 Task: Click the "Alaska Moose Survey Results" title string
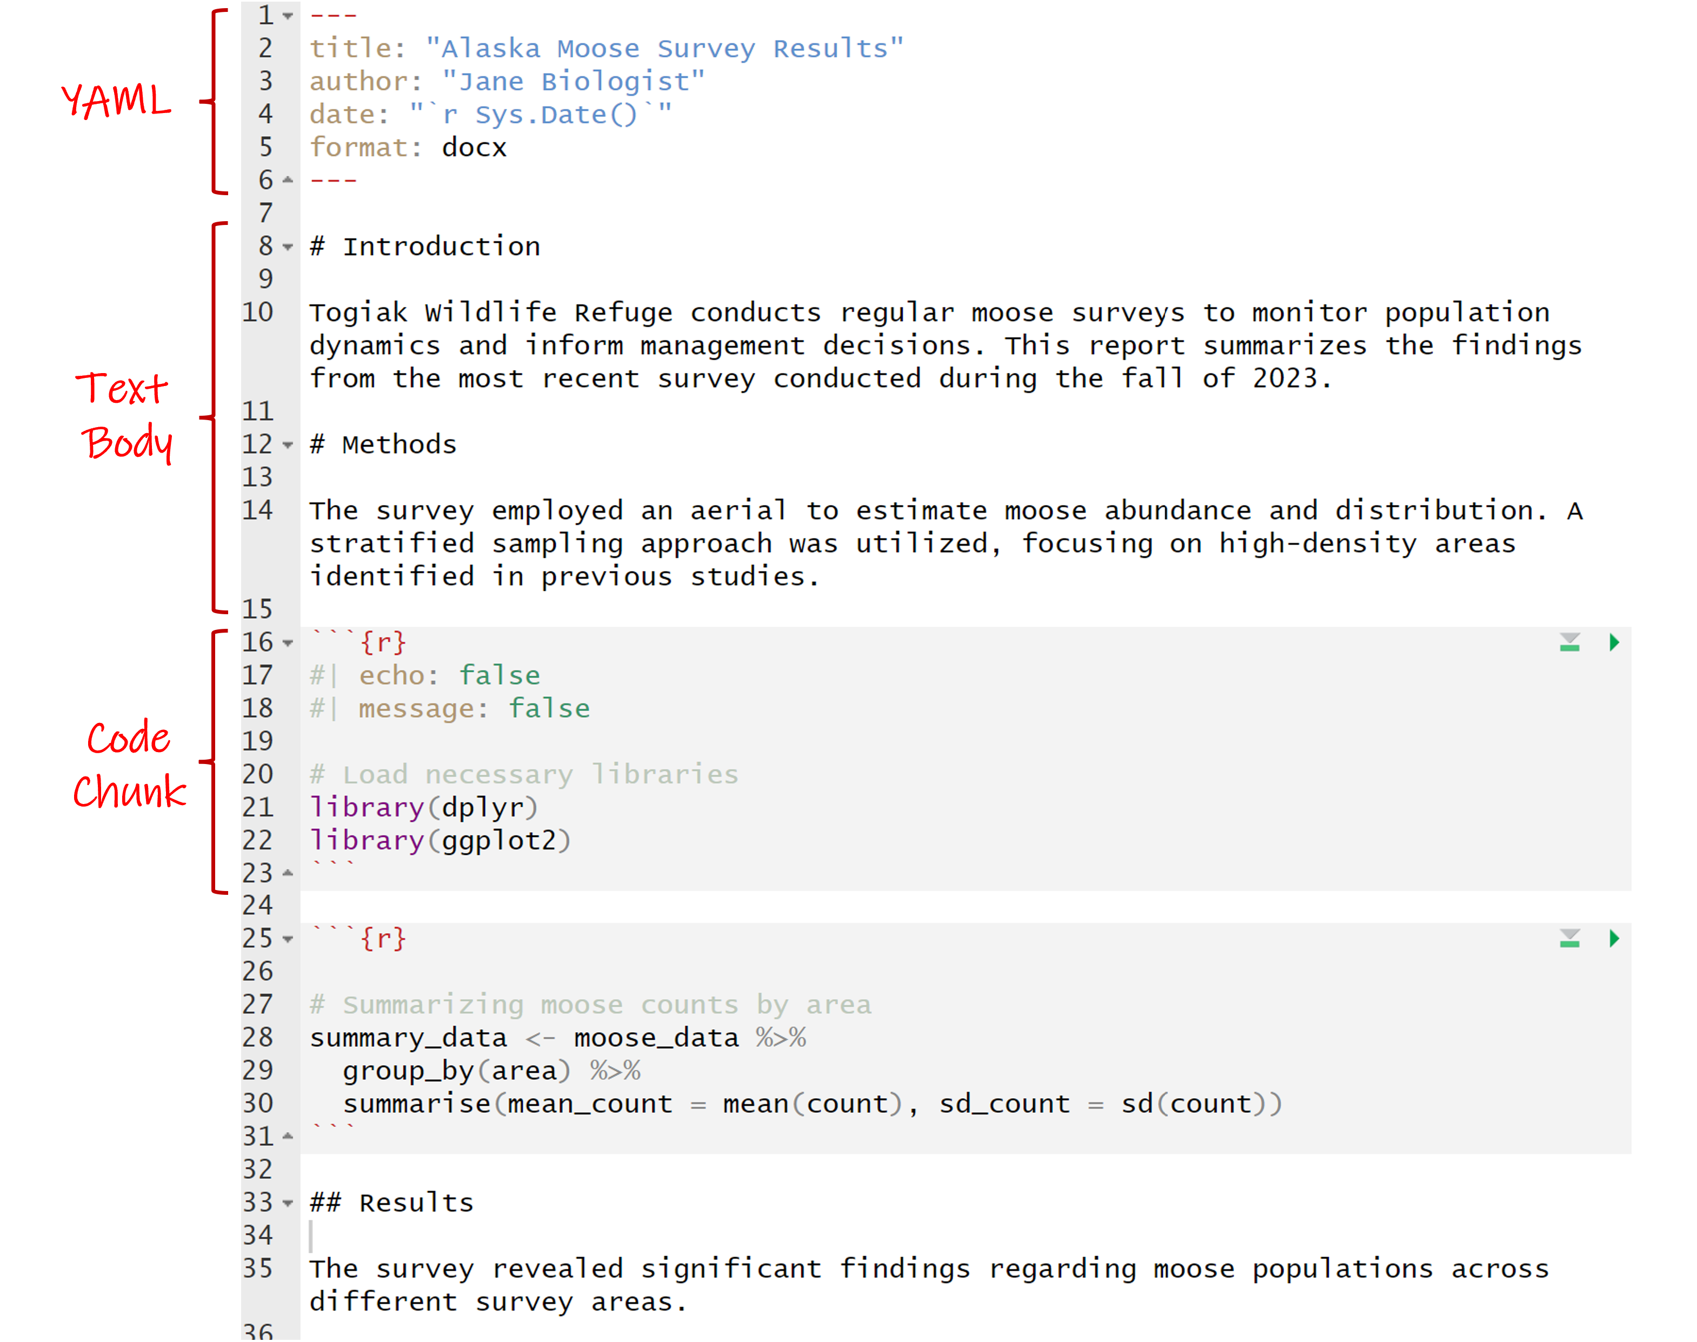(x=664, y=49)
